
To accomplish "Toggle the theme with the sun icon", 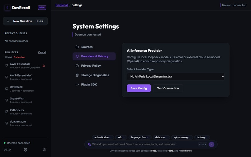I will (x=44, y=150).
